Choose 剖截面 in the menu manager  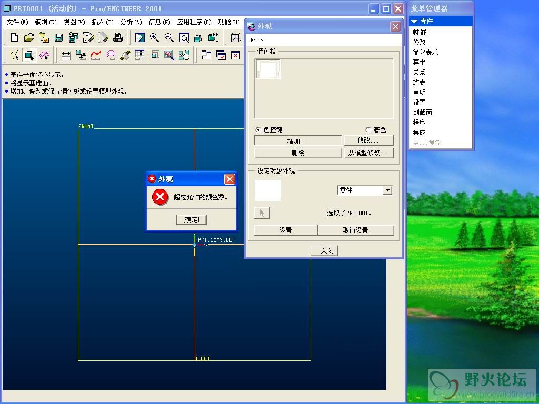tap(423, 113)
